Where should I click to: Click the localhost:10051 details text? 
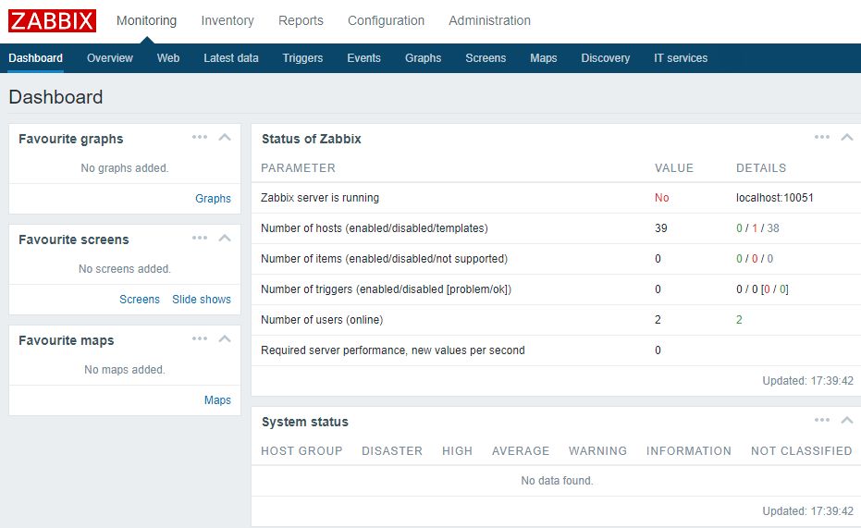[775, 198]
